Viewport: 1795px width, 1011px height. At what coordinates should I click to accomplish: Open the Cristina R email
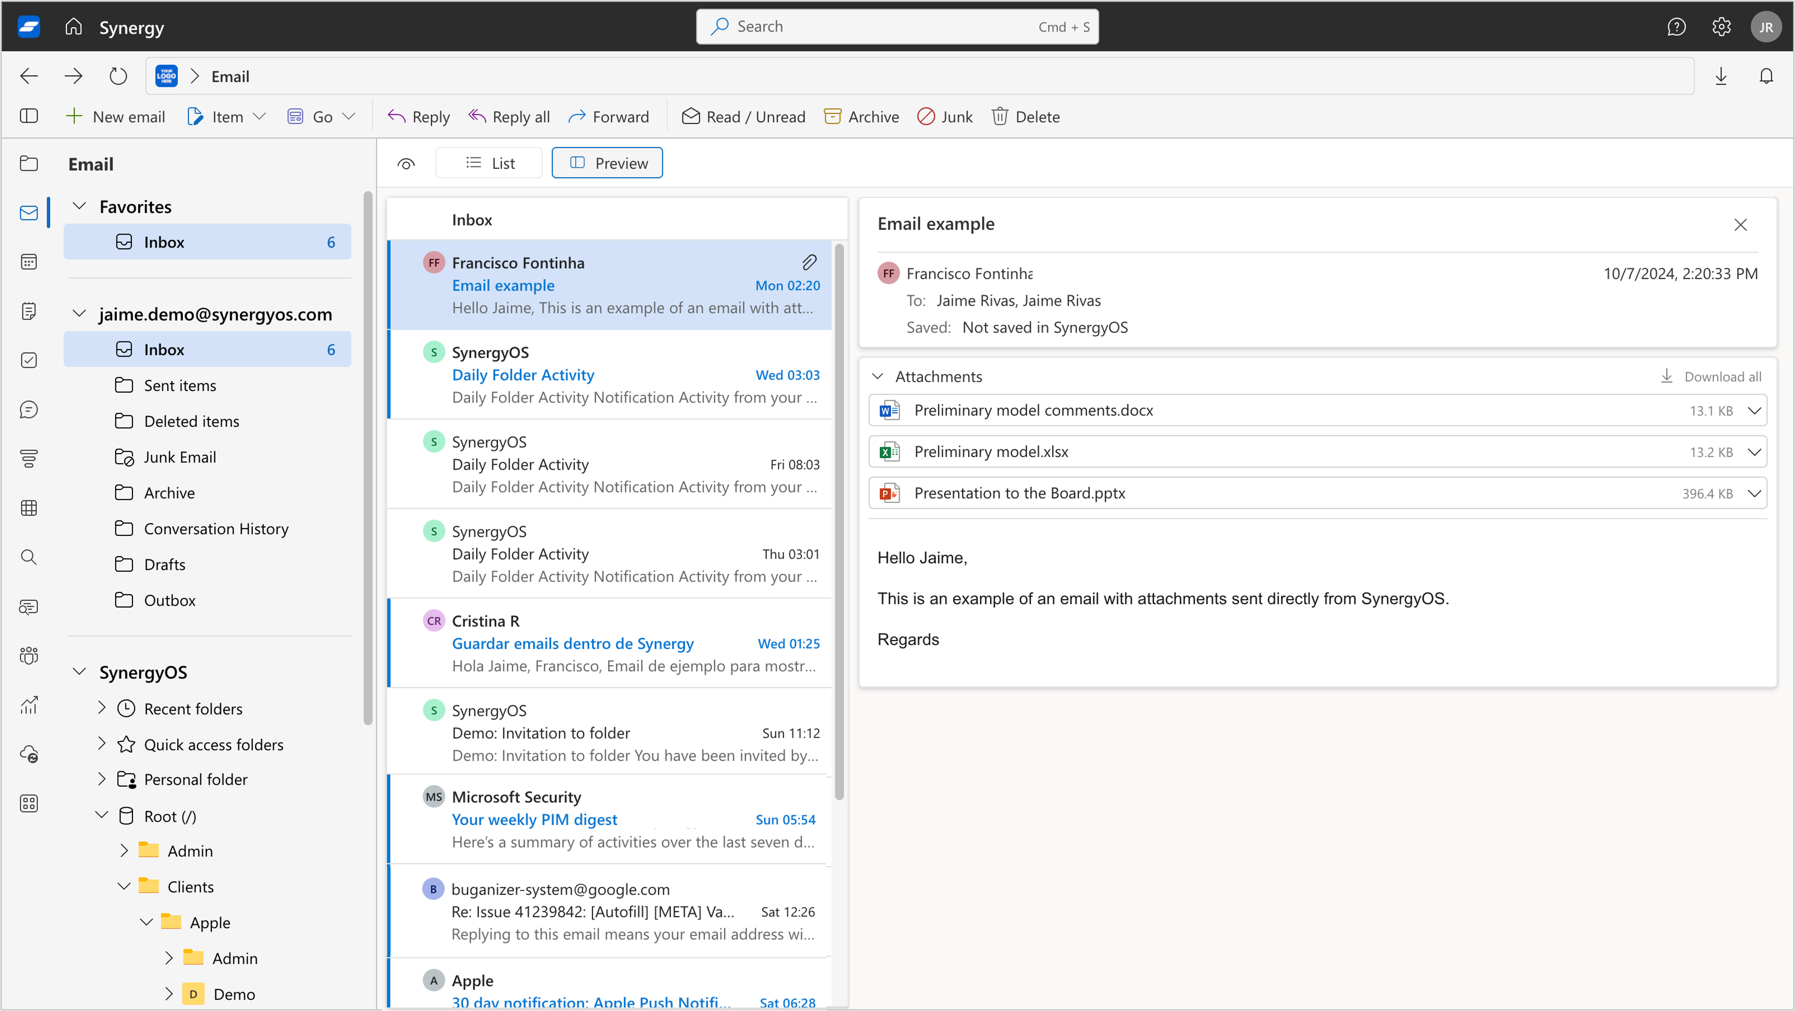610,643
